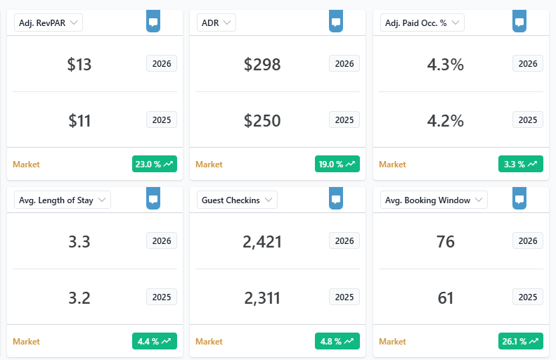Click the 2026 tag in Adj. RevPAR card

click(162, 63)
